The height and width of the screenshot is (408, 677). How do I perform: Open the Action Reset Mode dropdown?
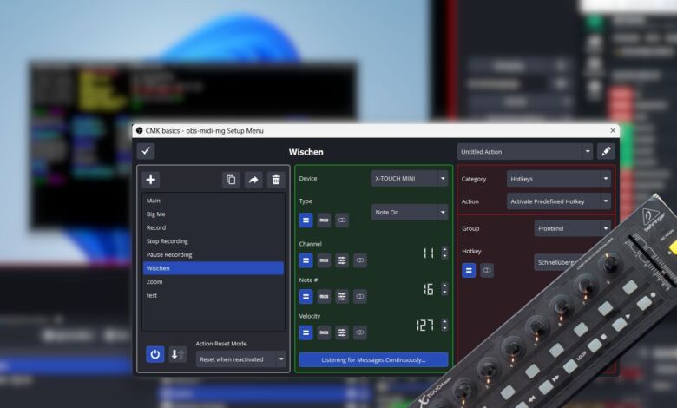[241, 359]
